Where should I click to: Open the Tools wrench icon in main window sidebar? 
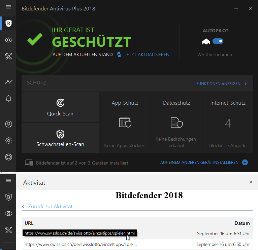[x=8, y=56]
